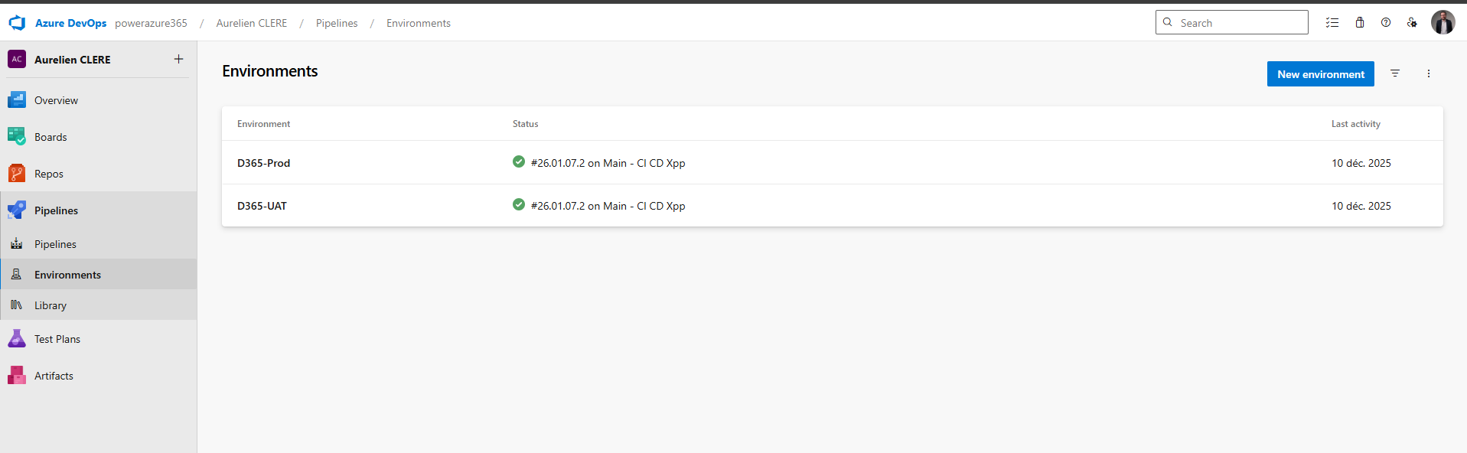Open the Marketplace shopping bag icon
This screenshot has height=453, width=1467.
pyautogui.click(x=1360, y=22)
